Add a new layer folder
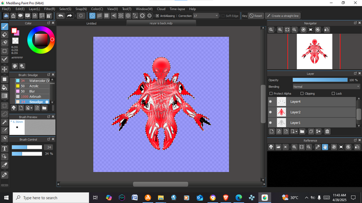 pos(302,131)
